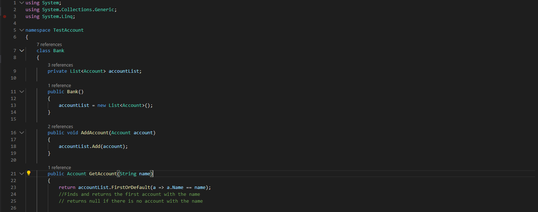Collapse the class Bank fold arrow
This screenshot has width=538, height=212.
pos(22,51)
